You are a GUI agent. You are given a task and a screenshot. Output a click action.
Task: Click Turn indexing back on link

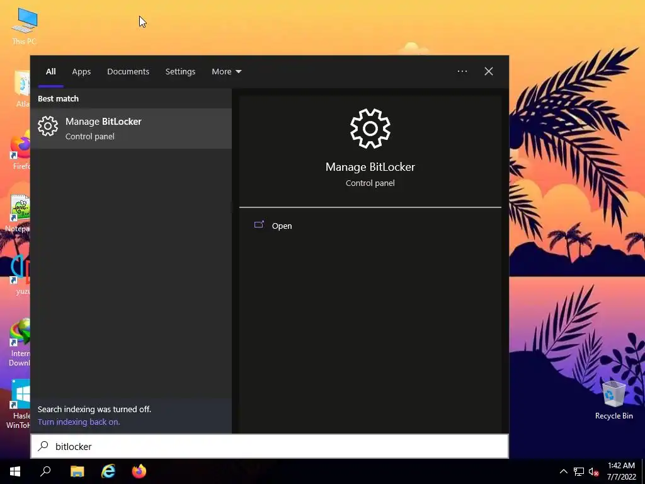tap(79, 422)
